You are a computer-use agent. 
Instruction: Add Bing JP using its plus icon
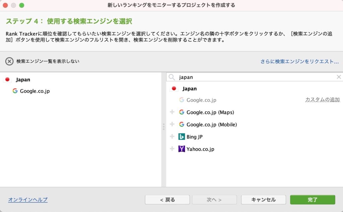tap(172, 136)
